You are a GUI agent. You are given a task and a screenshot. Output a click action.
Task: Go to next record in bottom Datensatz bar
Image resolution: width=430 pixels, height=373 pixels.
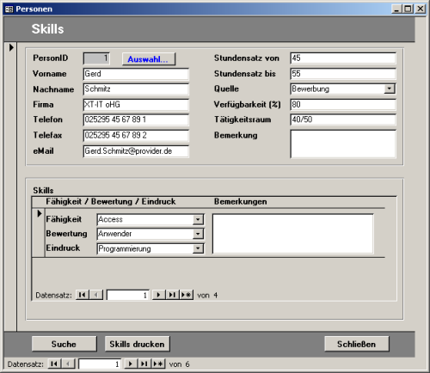pos(131,364)
